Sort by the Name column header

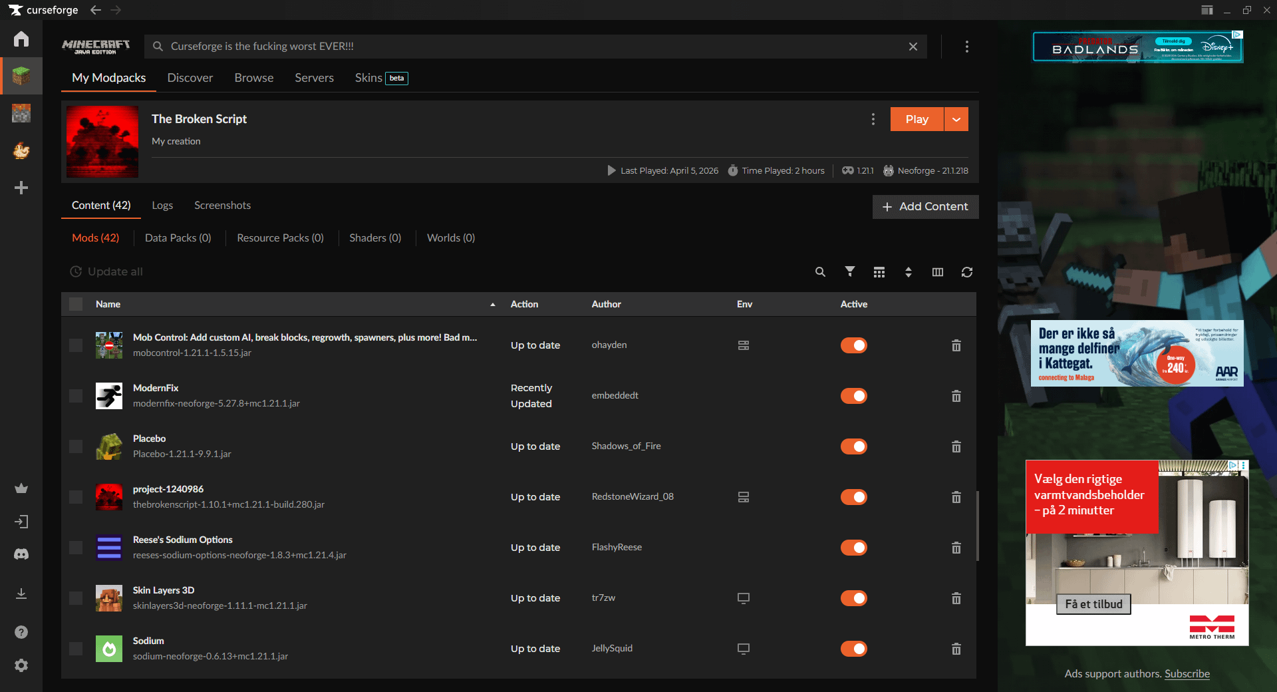click(x=108, y=304)
